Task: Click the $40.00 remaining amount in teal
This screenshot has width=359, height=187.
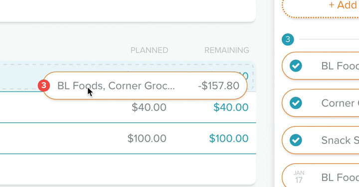Action: pyautogui.click(x=231, y=107)
